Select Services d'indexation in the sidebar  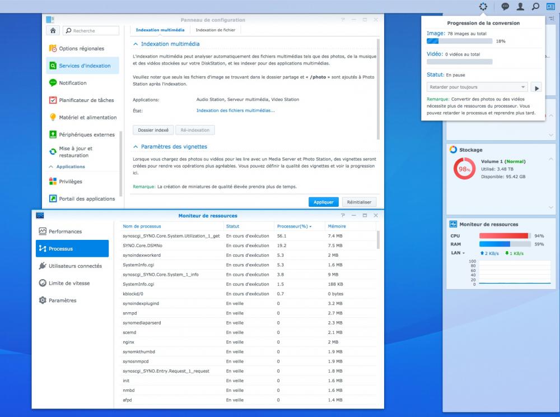click(x=82, y=66)
